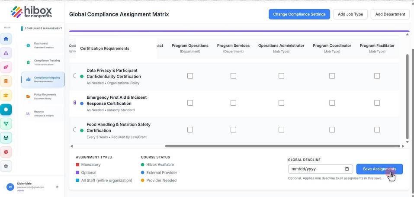Viewport: 414px width, 197px height.
Task: Open the orange building sidebar icon
Action: point(6,81)
